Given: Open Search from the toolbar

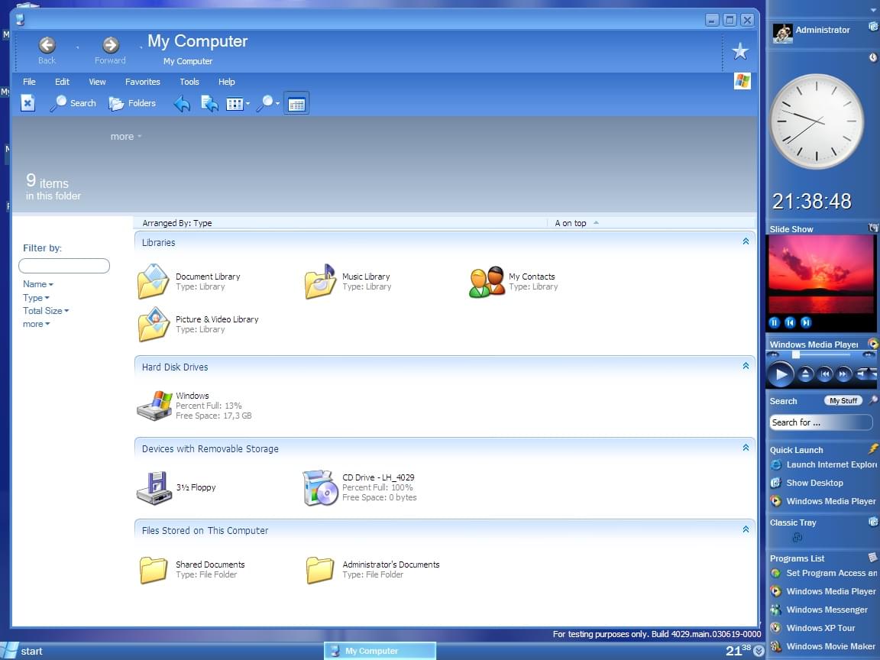Looking at the screenshot, I should 73,103.
